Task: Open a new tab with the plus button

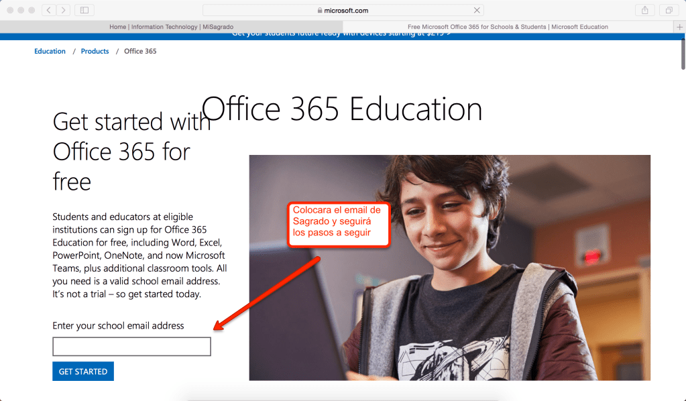Action: pos(680,27)
